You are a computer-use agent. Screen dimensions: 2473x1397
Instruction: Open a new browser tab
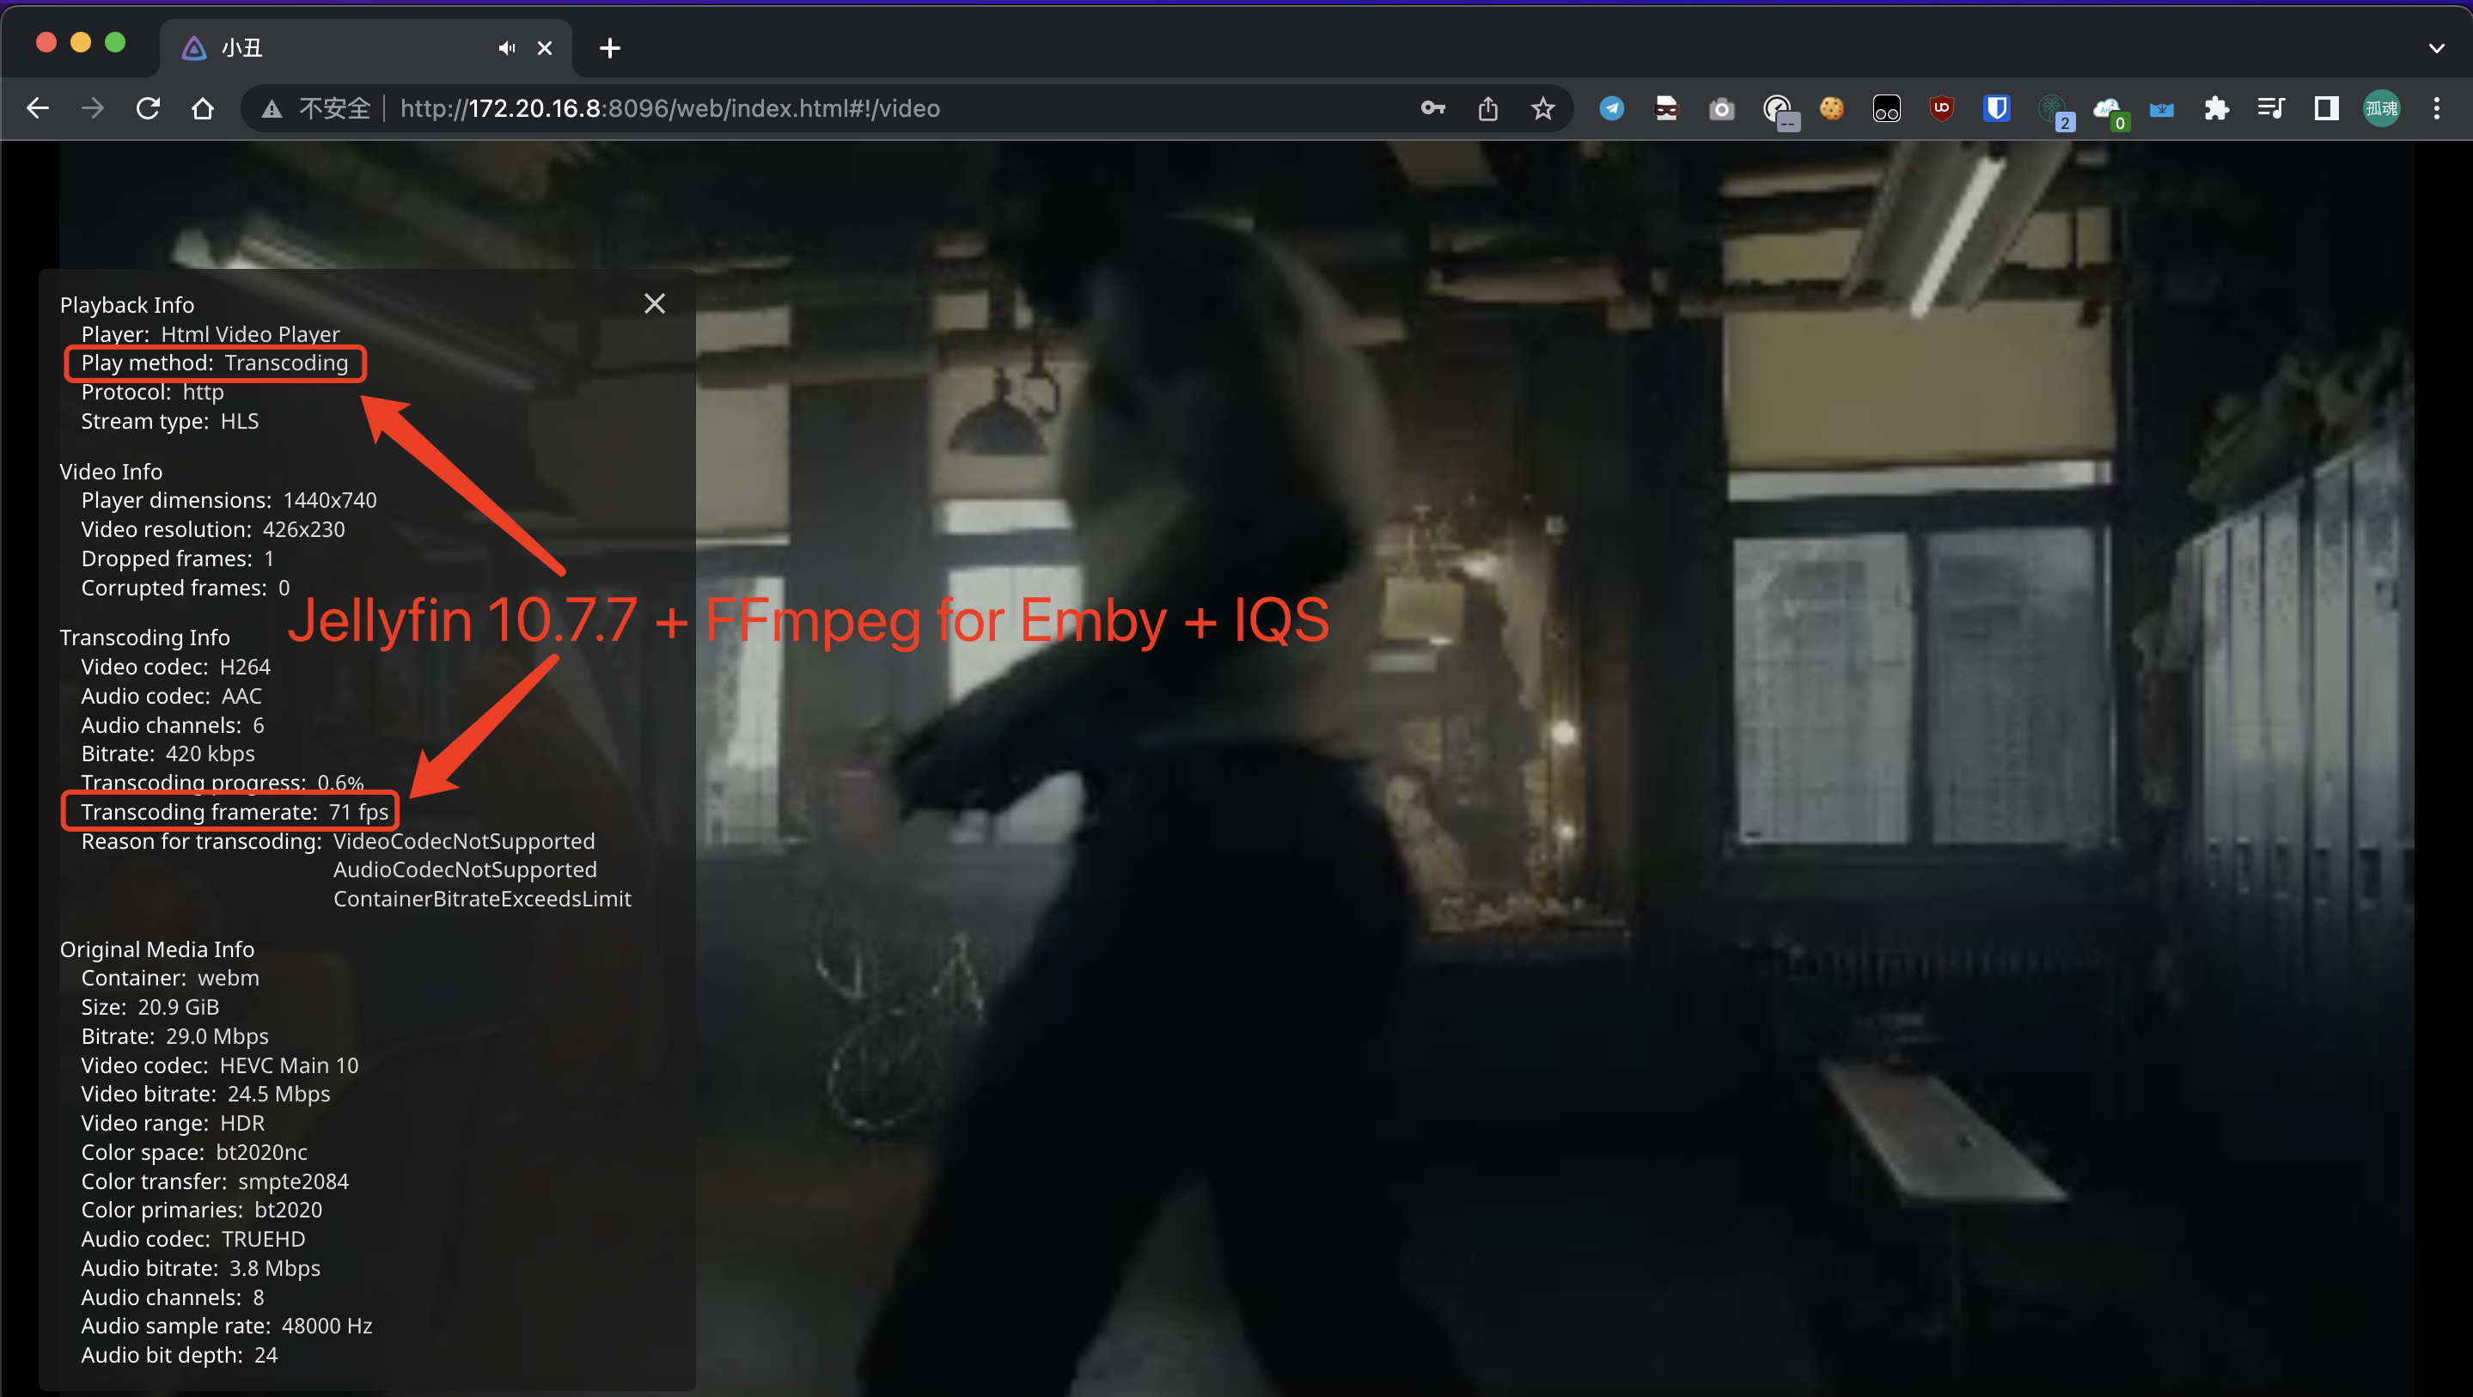(609, 48)
